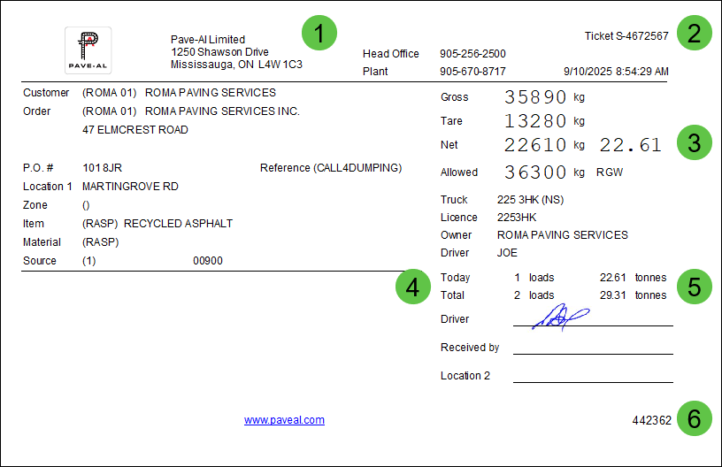The image size is (722, 467).
Task: Select green callout marker number 2
Action: (695, 34)
